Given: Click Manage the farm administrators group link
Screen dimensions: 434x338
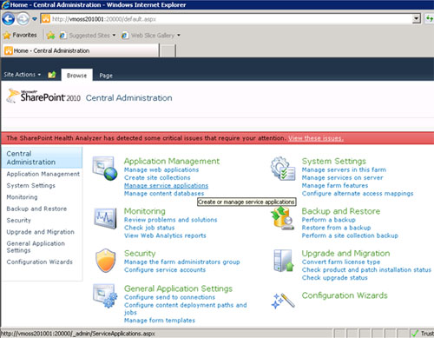Looking at the screenshot, I should [181, 262].
